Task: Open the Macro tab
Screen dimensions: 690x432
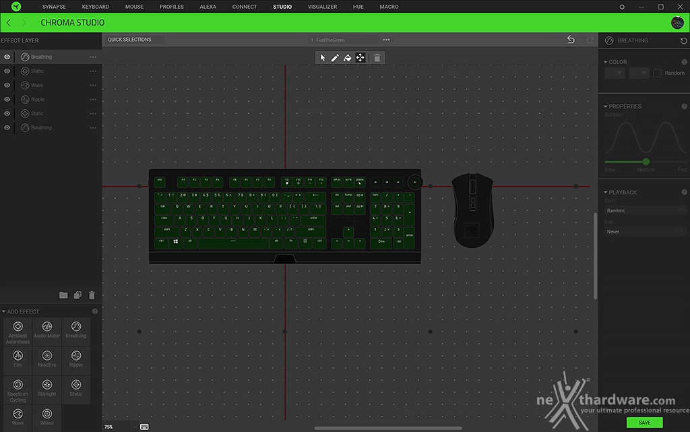Action: coord(389,7)
